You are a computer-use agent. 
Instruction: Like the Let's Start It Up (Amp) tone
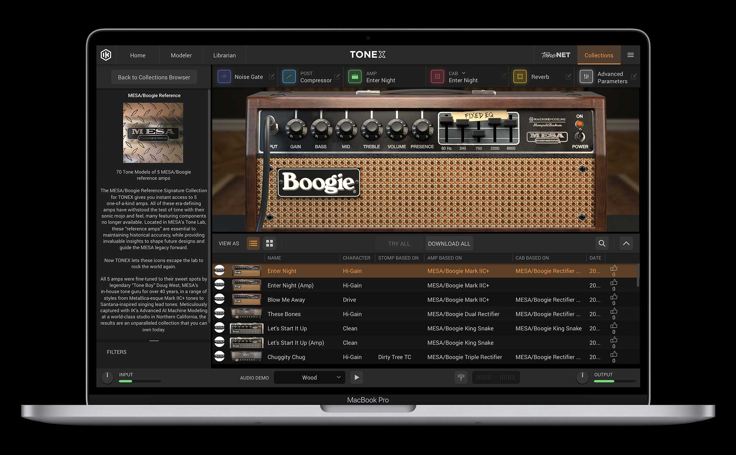pyautogui.click(x=613, y=340)
